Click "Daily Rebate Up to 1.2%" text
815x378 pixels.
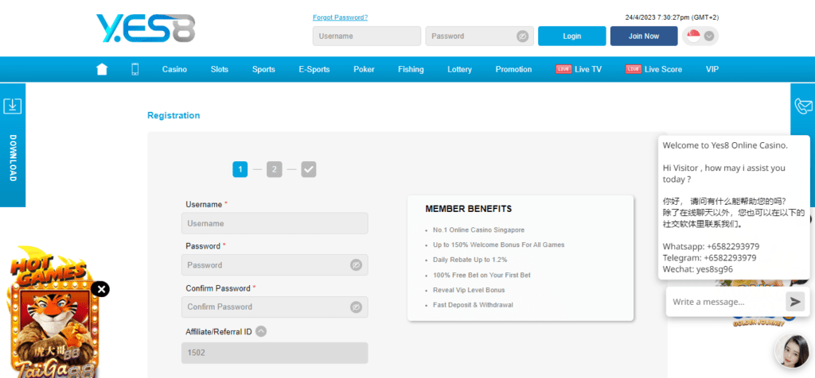coord(470,260)
